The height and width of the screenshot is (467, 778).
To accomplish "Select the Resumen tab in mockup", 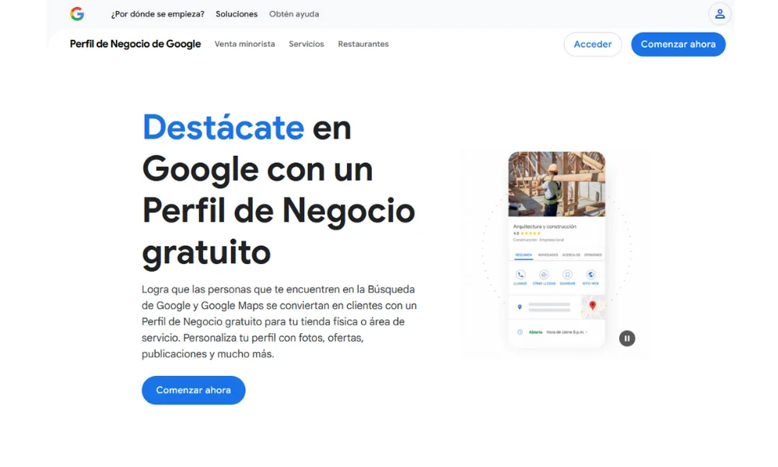I will click(524, 255).
